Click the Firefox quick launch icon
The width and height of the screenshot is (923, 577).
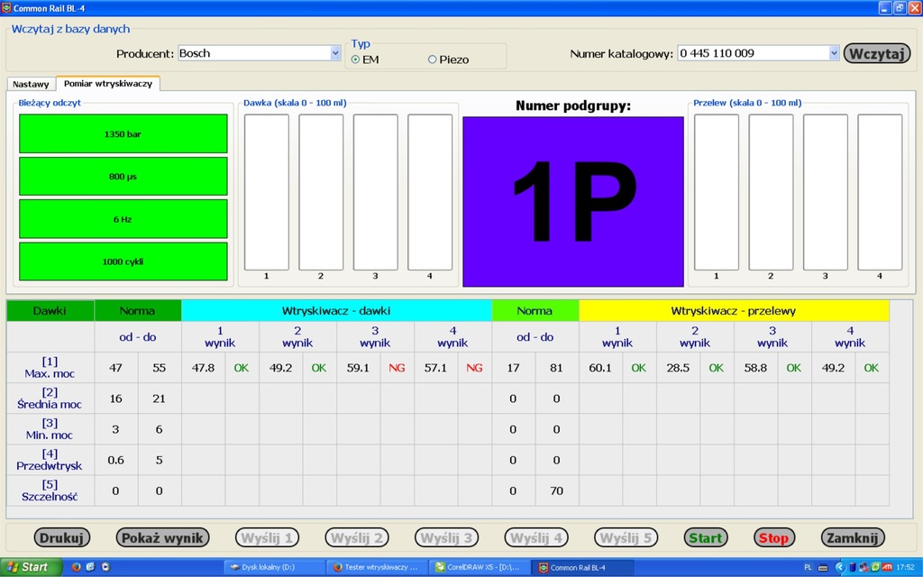click(x=75, y=567)
